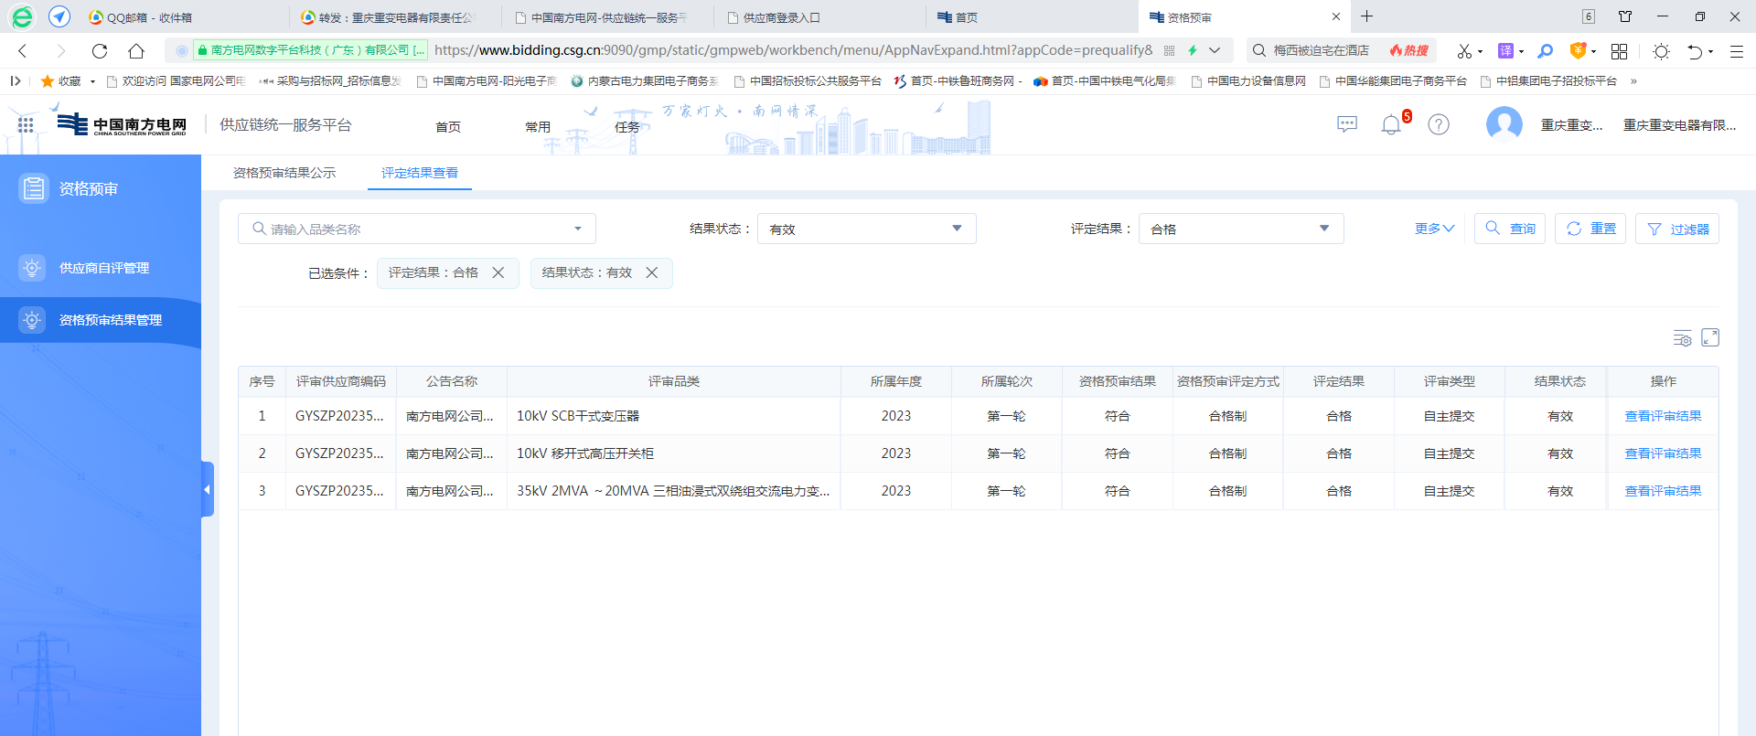Viewport: 1756px width, 736px height.
Task: Open the 评定结果 dropdown
Action: click(1240, 229)
